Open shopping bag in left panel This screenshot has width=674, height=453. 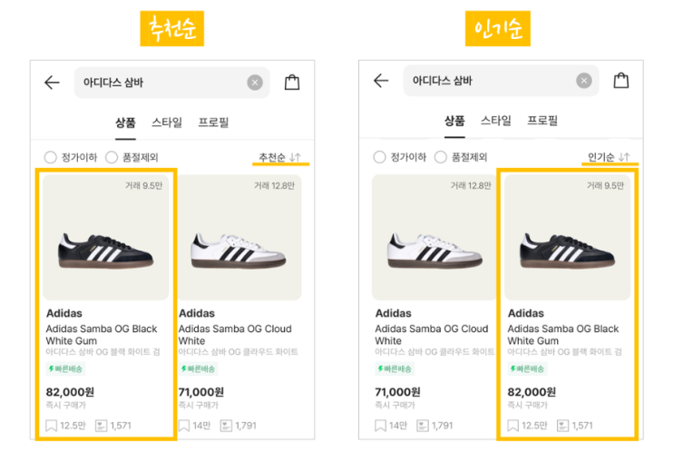[x=292, y=83]
